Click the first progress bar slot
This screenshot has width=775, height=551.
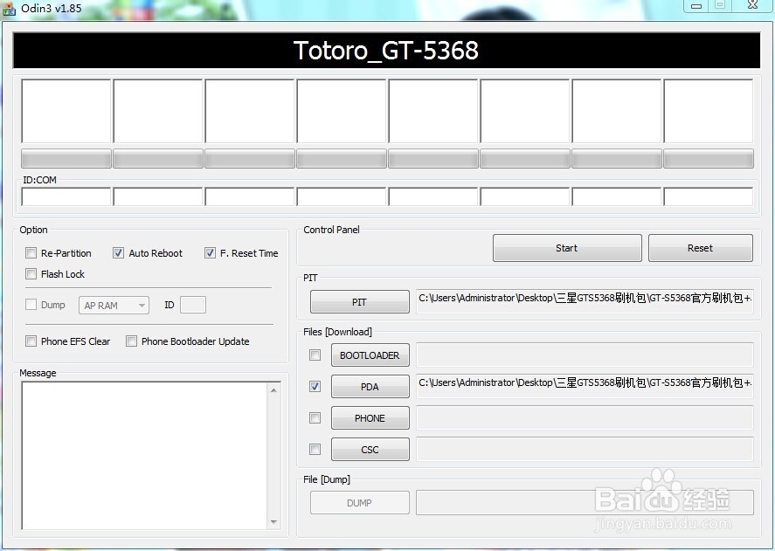click(x=66, y=159)
